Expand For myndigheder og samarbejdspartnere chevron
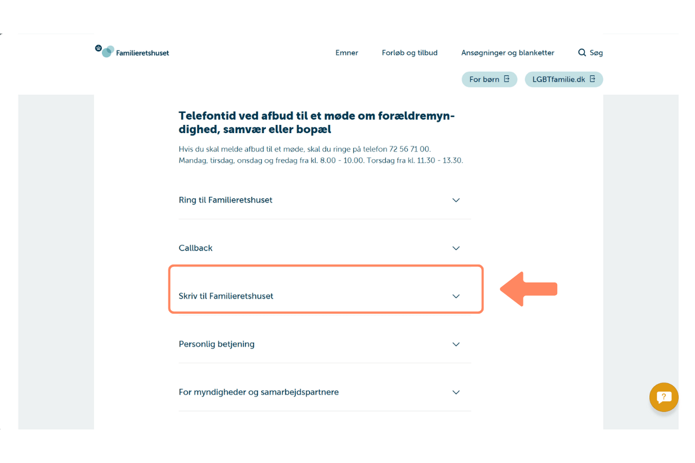 point(456,392)
